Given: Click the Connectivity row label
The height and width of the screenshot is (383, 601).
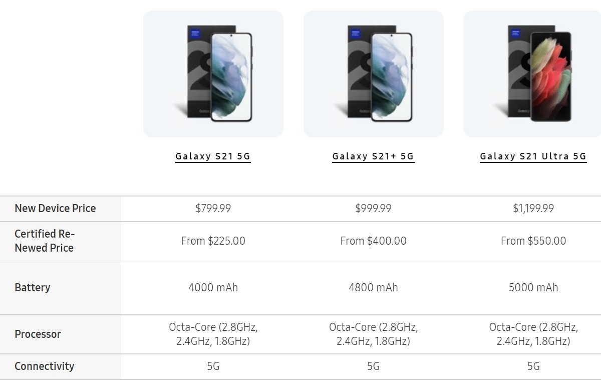Looking at the screenshot, I should pyautogui.click(x=44, y=366).
